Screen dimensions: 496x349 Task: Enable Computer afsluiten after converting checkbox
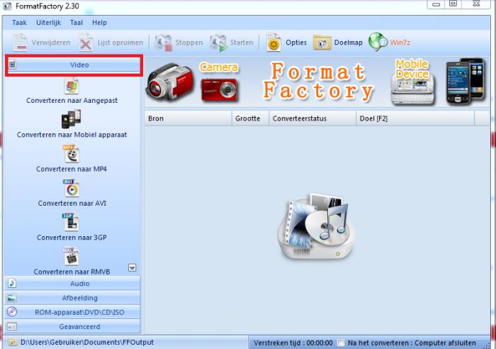341,343
